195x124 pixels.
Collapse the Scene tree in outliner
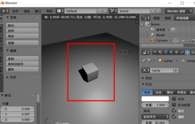142,24
